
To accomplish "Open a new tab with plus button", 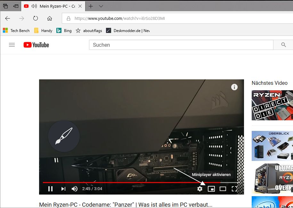I will [x=91, y=6].
